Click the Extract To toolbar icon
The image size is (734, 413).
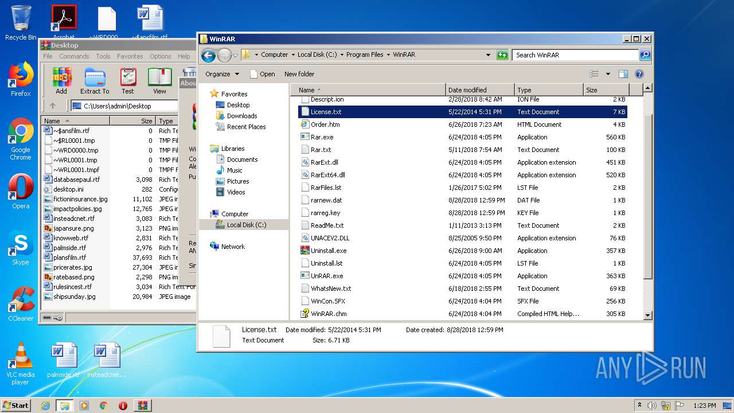tap(95, 80)
